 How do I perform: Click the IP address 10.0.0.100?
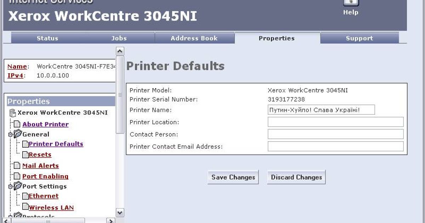(53, 75)
